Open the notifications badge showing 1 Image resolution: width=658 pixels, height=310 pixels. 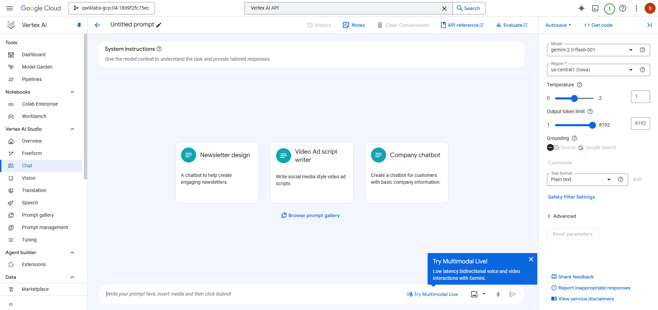tap(609, 9)
